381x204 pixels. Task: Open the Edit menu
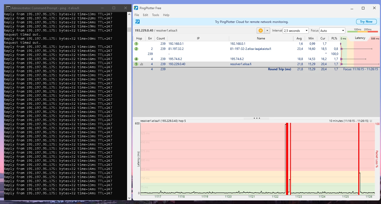(145, 15)
